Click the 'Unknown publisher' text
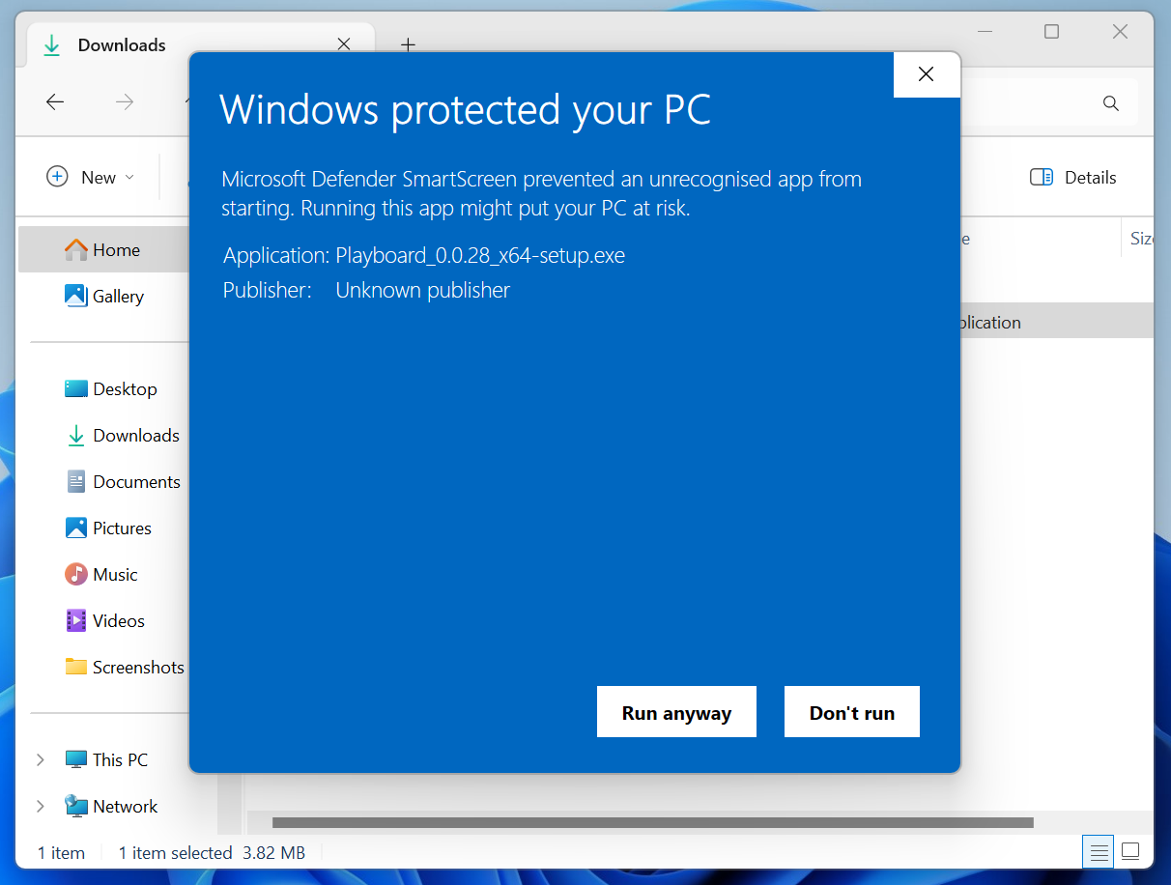Image resolution: width=1171 pixels, height=885 pixels. [x=422, y=290]
